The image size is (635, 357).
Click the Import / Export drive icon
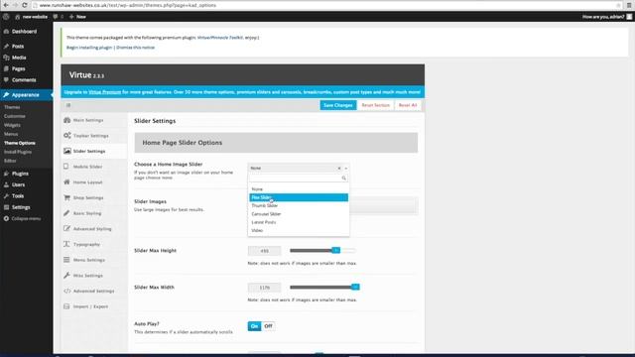coord(66,306)
